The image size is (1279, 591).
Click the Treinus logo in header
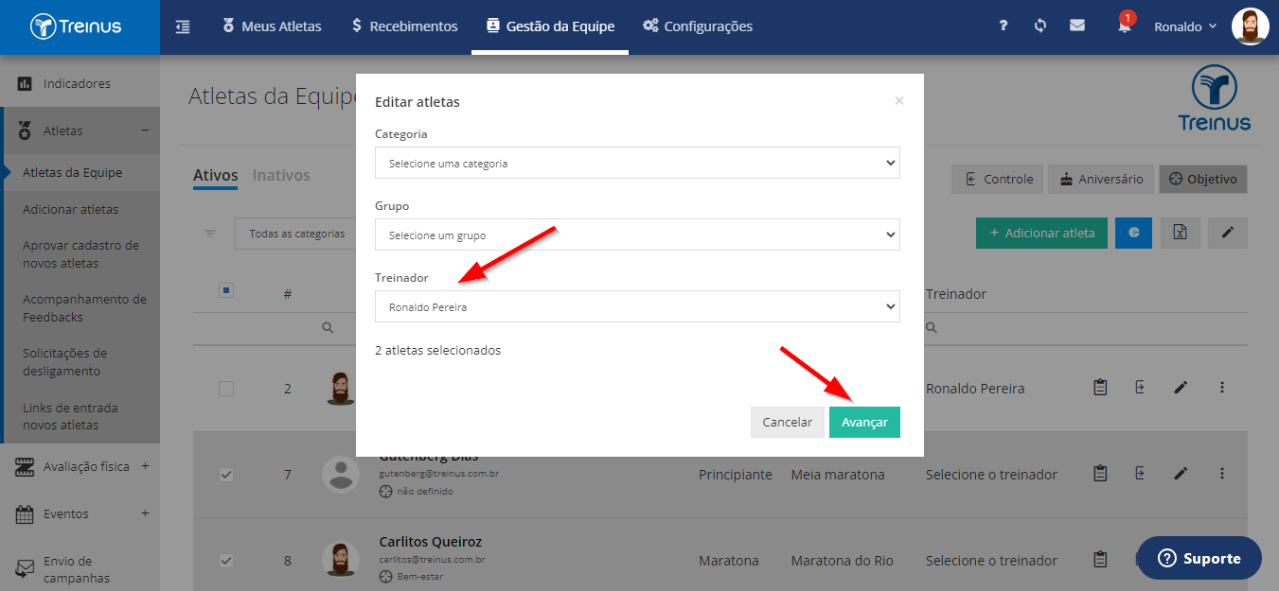pyautogui.click(x=76, y=26)
